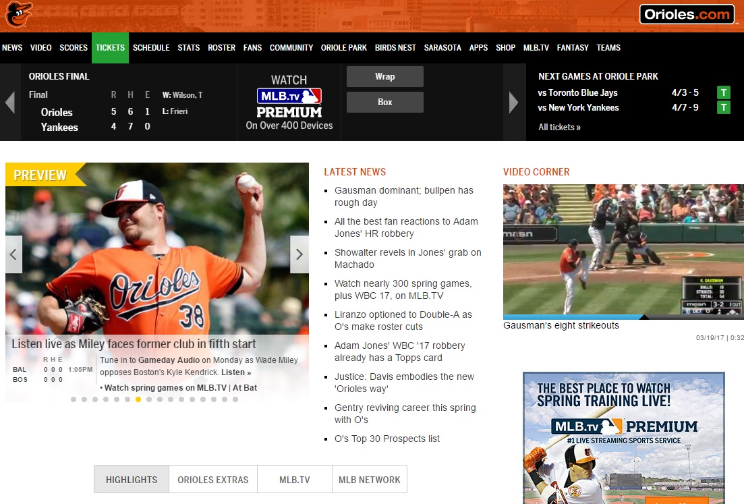
Task: Open the Birds Nest menu
Action: tap(395, 47)
